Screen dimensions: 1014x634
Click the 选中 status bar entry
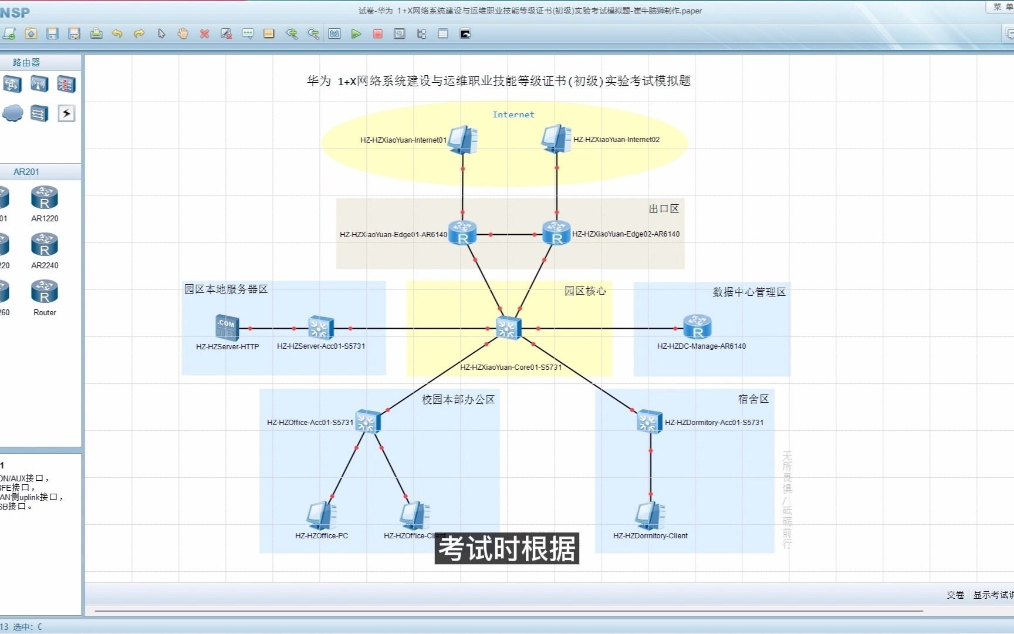(x=28, y=626)
